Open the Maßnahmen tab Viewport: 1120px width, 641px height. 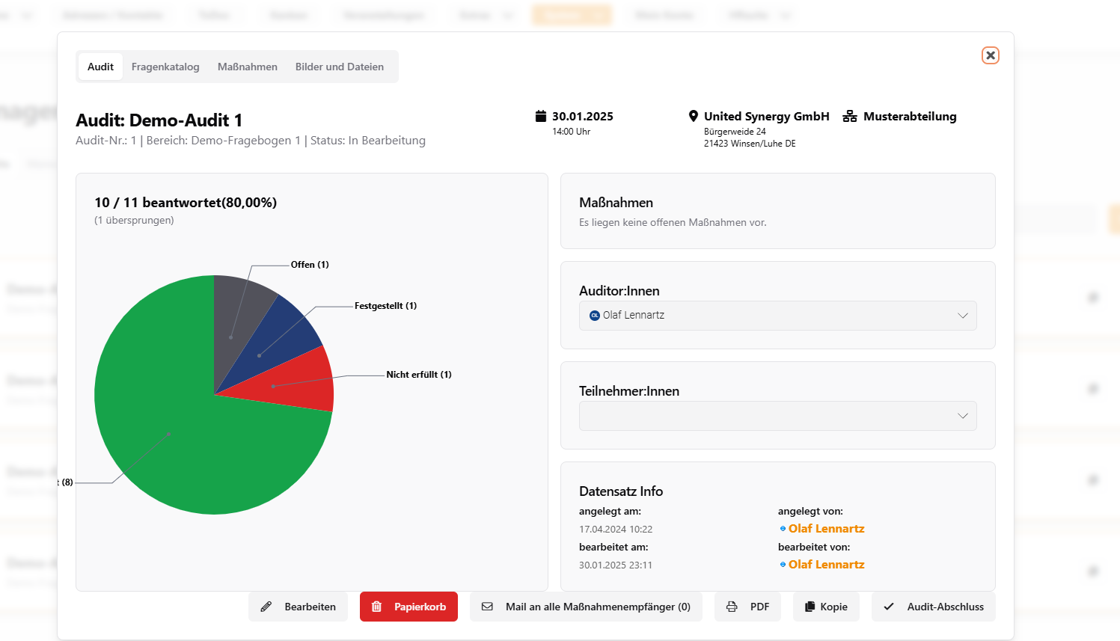(x=248, y=67)
